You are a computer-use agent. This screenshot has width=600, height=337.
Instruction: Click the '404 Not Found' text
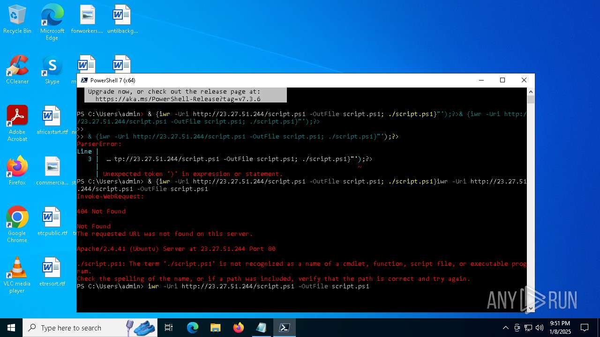[101, 211]
